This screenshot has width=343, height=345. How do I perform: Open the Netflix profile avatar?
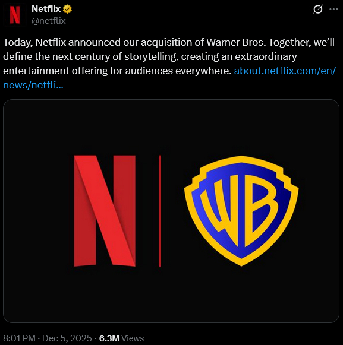[x=15, y=15]
